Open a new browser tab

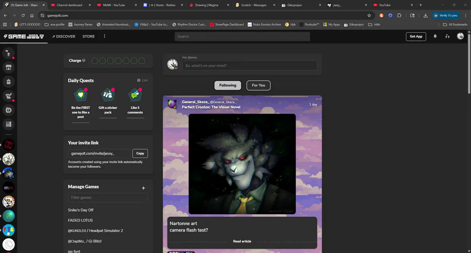(421, 5)
